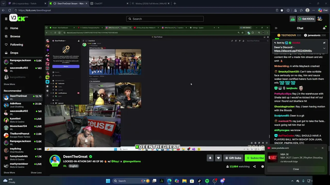Image resolution: width=330 pixels, height=185 pixels.
Task: Open the discord.gg/PXE24SN49u link
Action: [293, 51]
